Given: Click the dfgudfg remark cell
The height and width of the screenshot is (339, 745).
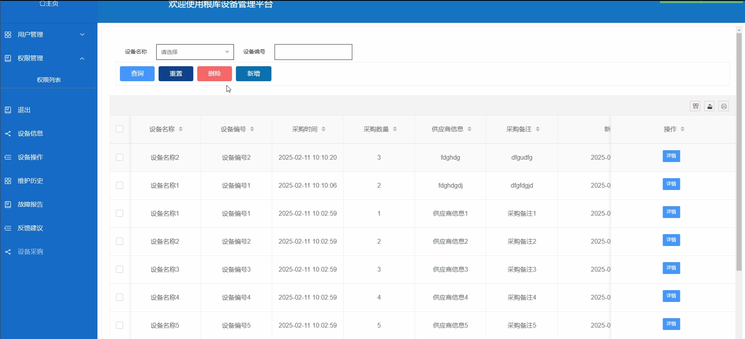Looking at the screenshot, I should 522,157.
